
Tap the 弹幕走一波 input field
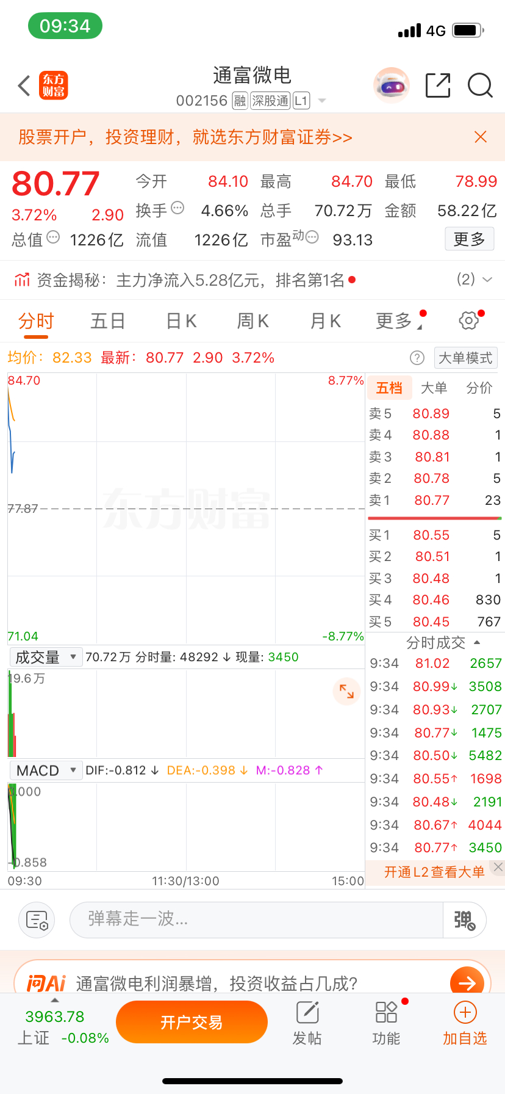256,920
